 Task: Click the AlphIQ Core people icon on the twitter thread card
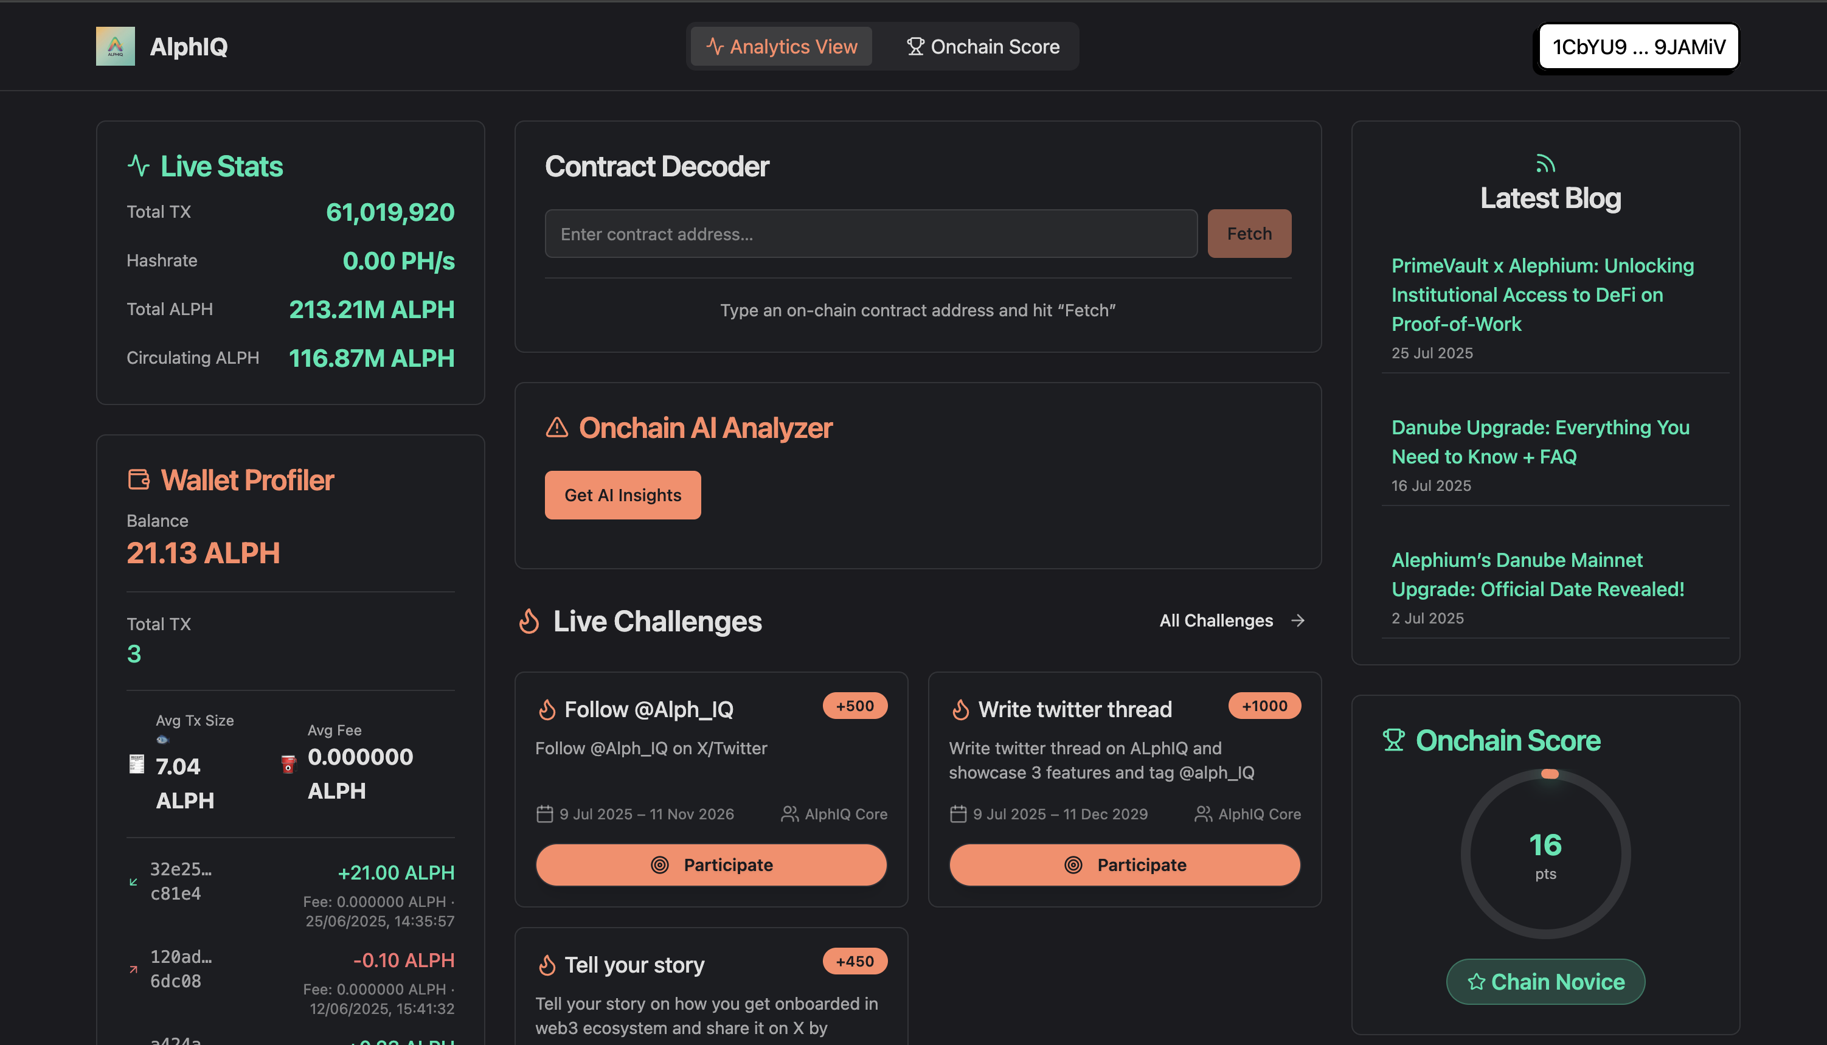pos(1201,814)
